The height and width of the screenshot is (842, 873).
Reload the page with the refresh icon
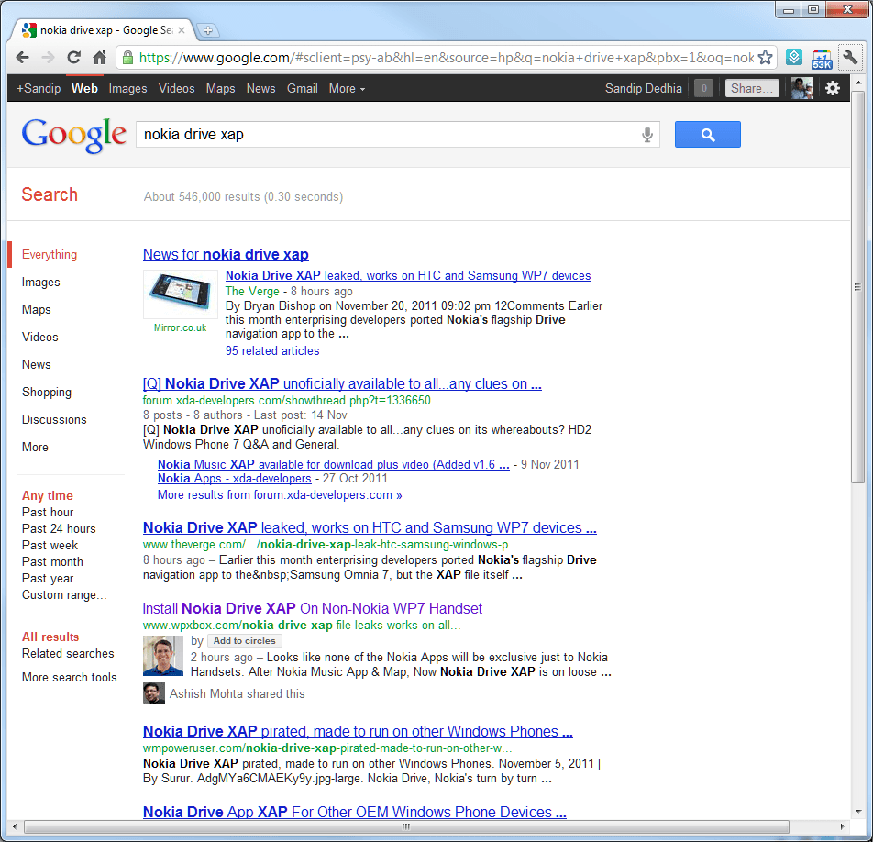[73, 58]
